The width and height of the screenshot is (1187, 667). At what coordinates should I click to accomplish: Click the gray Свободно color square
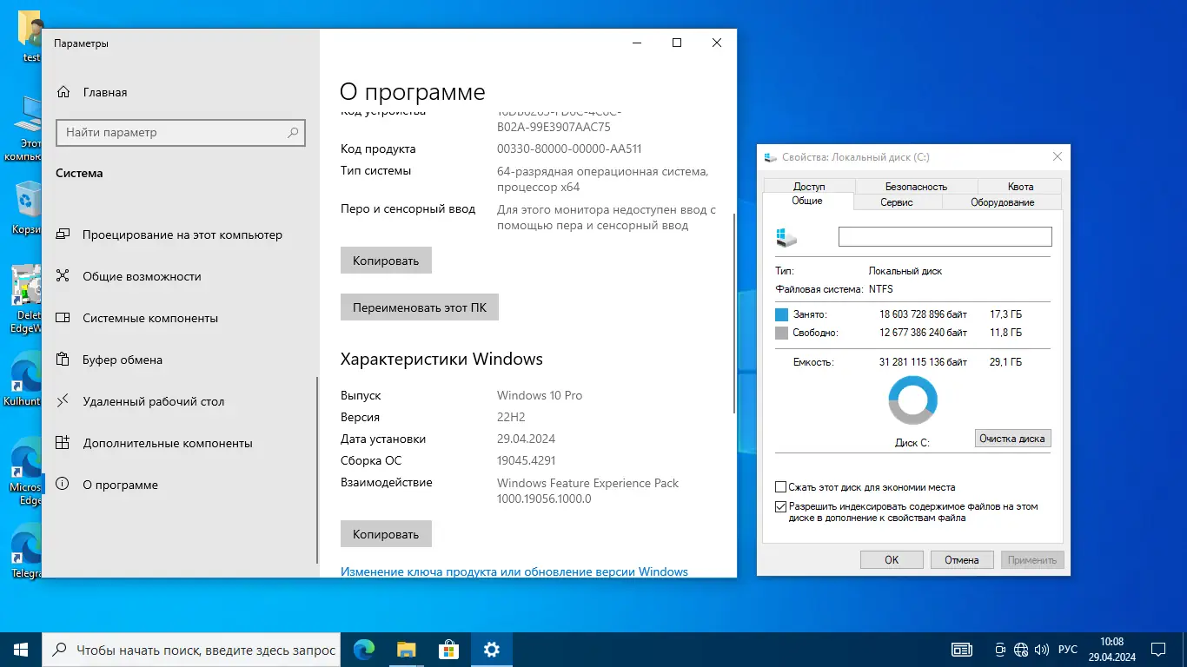(x=781, y=333)
